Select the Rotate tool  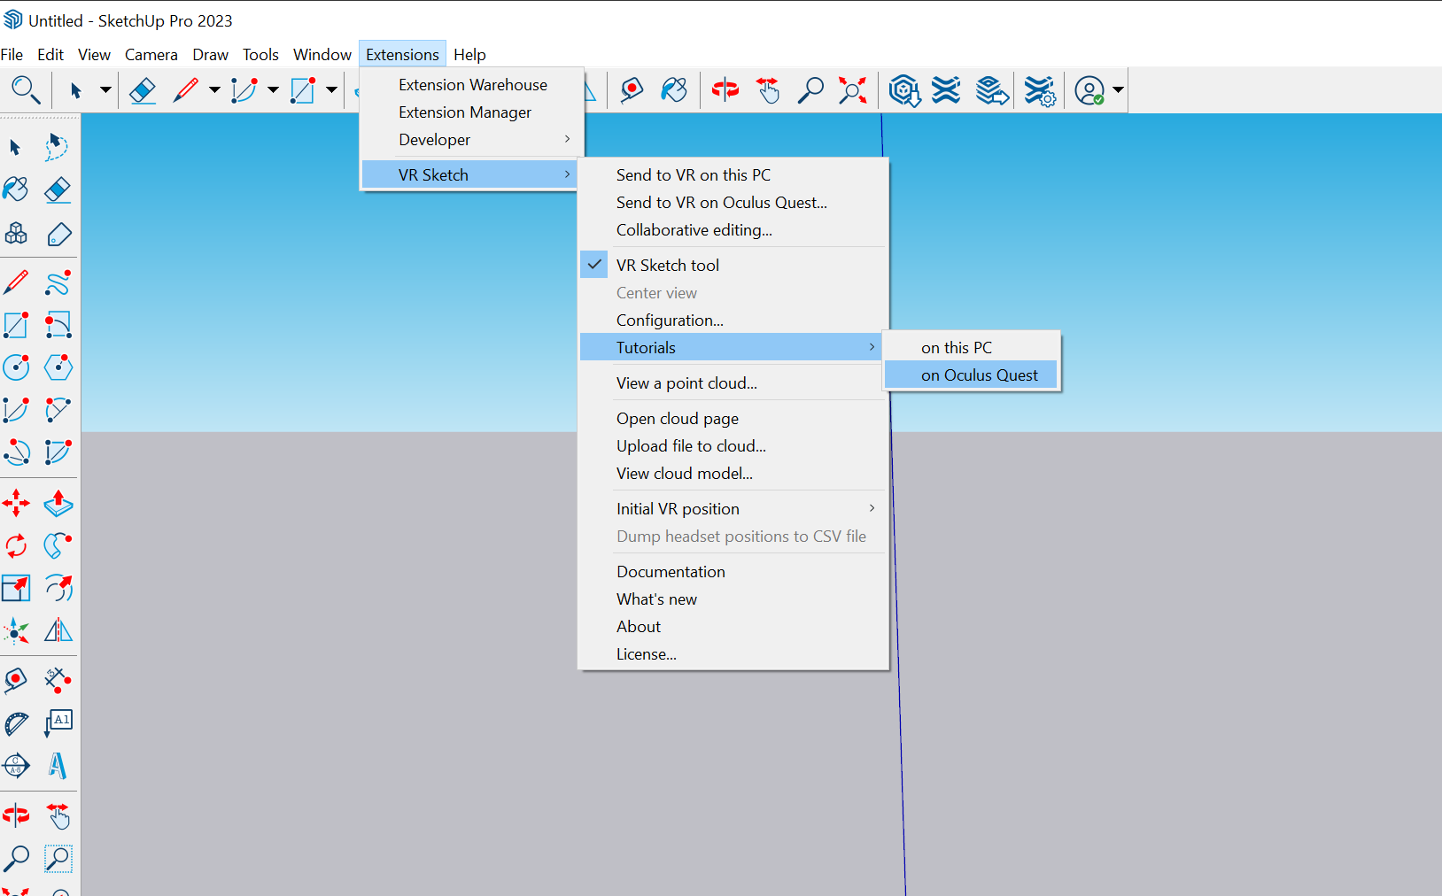[16, 545]
